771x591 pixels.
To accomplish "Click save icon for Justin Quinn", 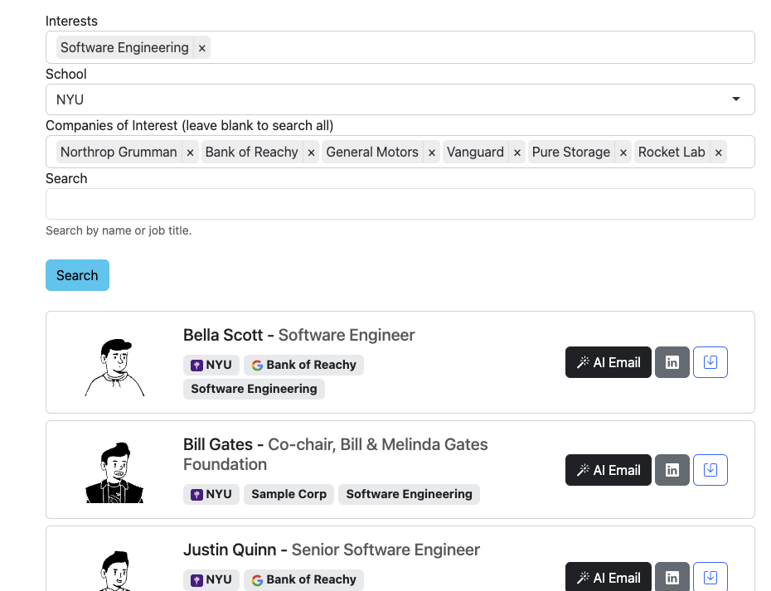I will pos(710,577).
